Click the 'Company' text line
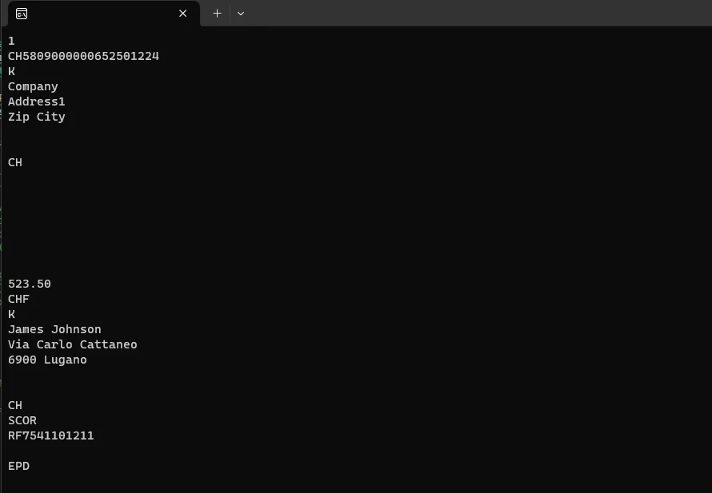Screen dimensions: 712x493 click(x=33, y=86)
